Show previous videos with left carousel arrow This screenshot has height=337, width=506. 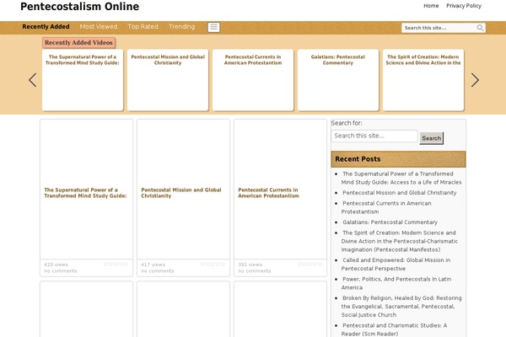pos(33,80)
